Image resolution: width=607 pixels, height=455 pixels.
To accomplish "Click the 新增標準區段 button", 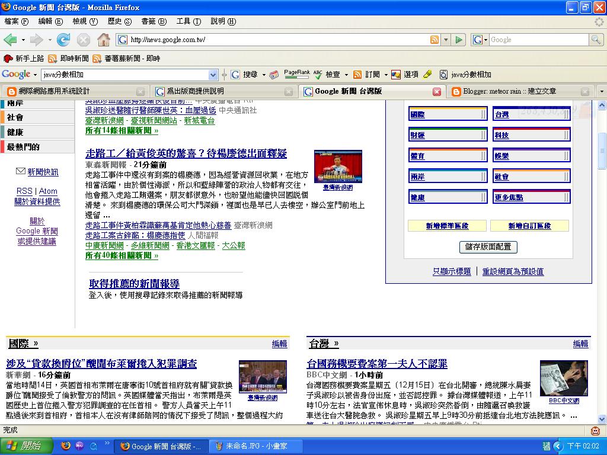I will pos(447,226).
